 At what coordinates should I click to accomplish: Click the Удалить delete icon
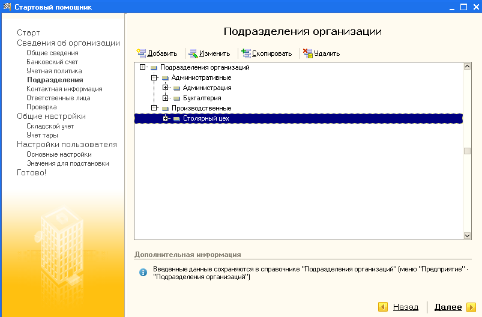308,53
